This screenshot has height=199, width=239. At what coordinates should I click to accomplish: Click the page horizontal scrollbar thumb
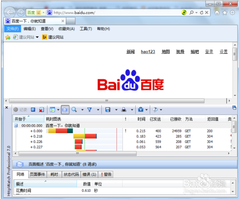(107, 101)
